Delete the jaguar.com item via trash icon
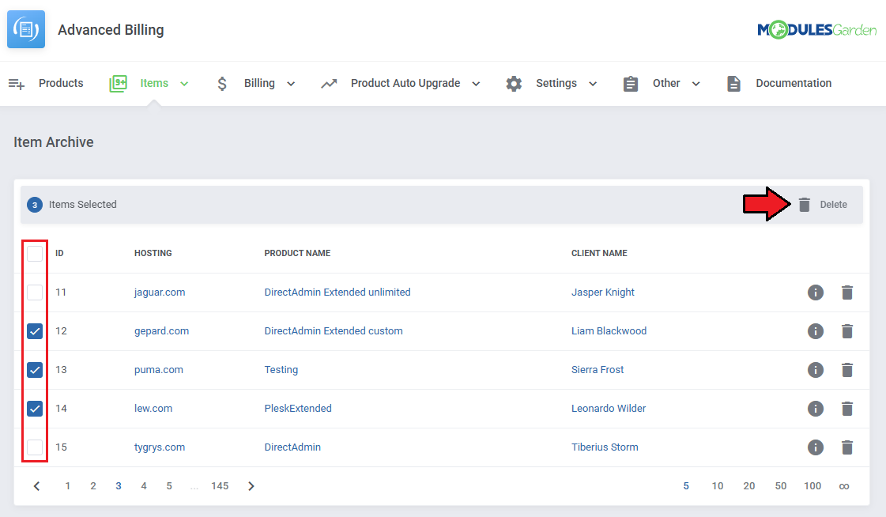The width and height of the screenshot is (886, 517). (847, 292)
